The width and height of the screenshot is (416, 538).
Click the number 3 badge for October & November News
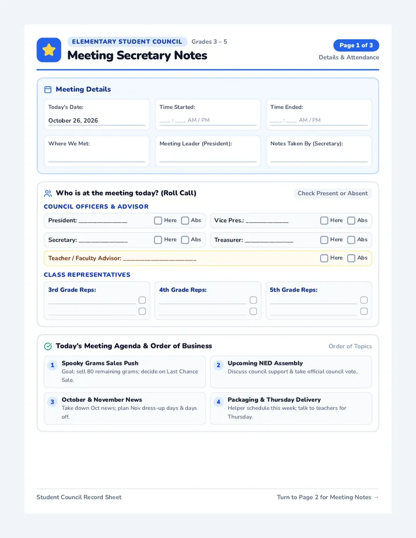pyautogui.click(x=52, y=402)
